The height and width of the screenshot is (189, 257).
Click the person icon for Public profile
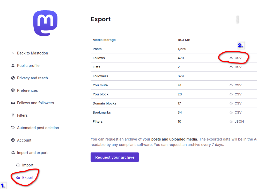point(13,65)
